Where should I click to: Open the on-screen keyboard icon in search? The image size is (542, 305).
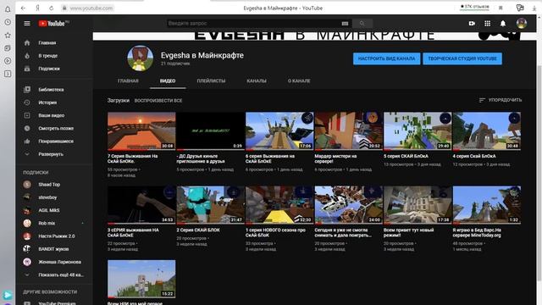pos(345,24)
